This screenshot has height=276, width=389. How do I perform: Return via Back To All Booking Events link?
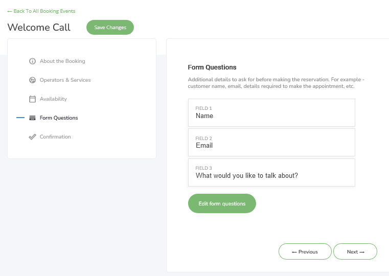coord(41,11)
